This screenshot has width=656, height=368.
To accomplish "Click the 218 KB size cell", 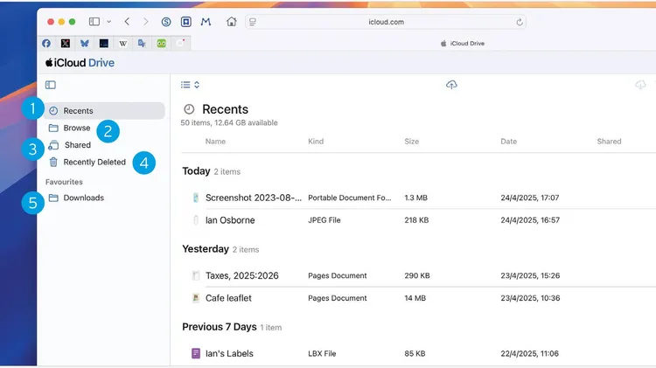I will click(416, 220).
